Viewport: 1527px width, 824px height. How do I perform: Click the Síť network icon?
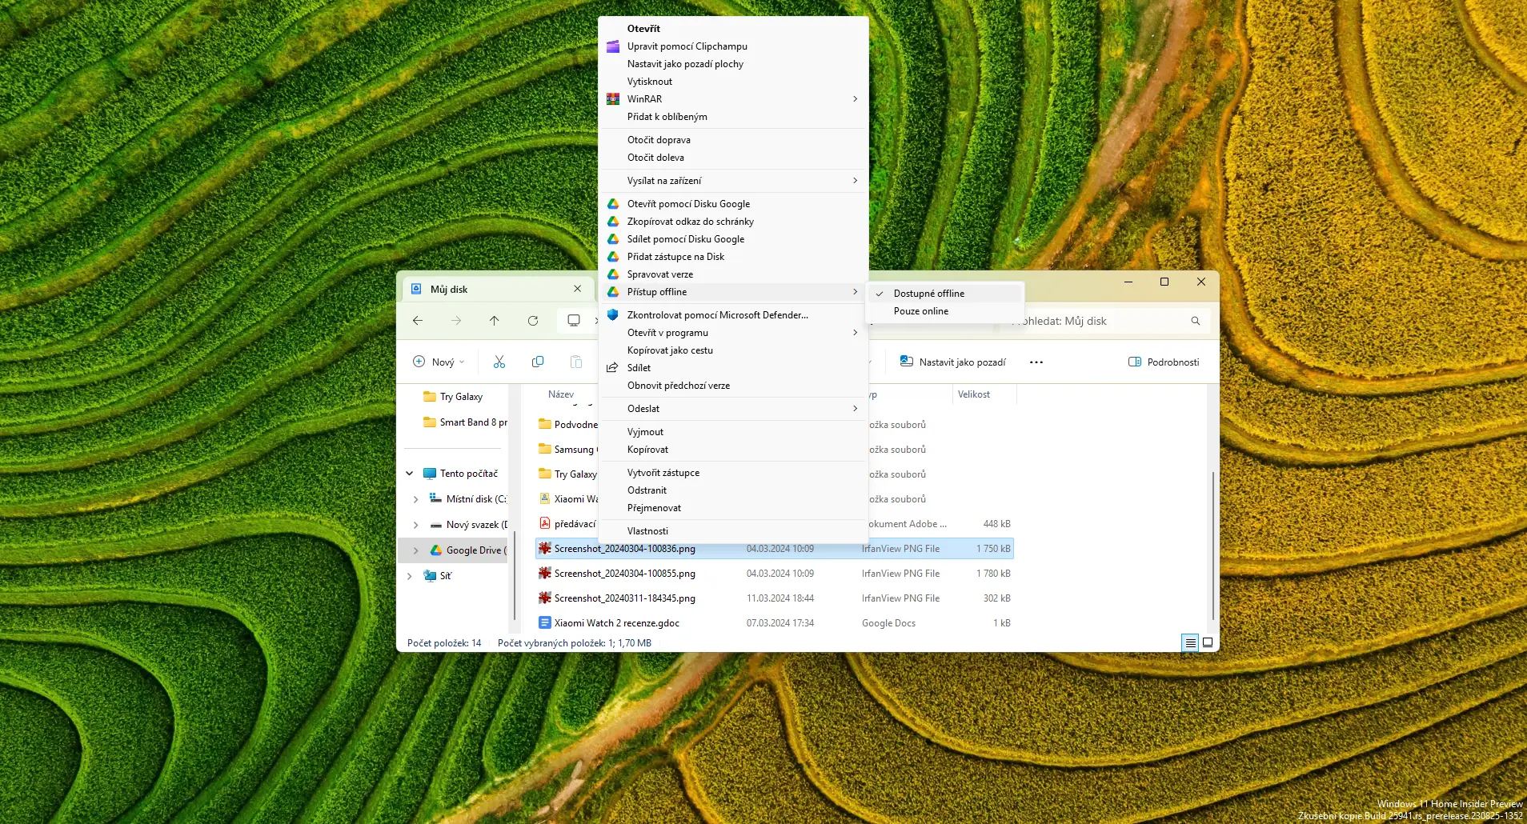(x=430, y=576)
